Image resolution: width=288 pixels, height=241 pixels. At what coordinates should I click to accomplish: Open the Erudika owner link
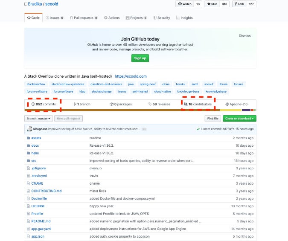(x=35, y=4)
